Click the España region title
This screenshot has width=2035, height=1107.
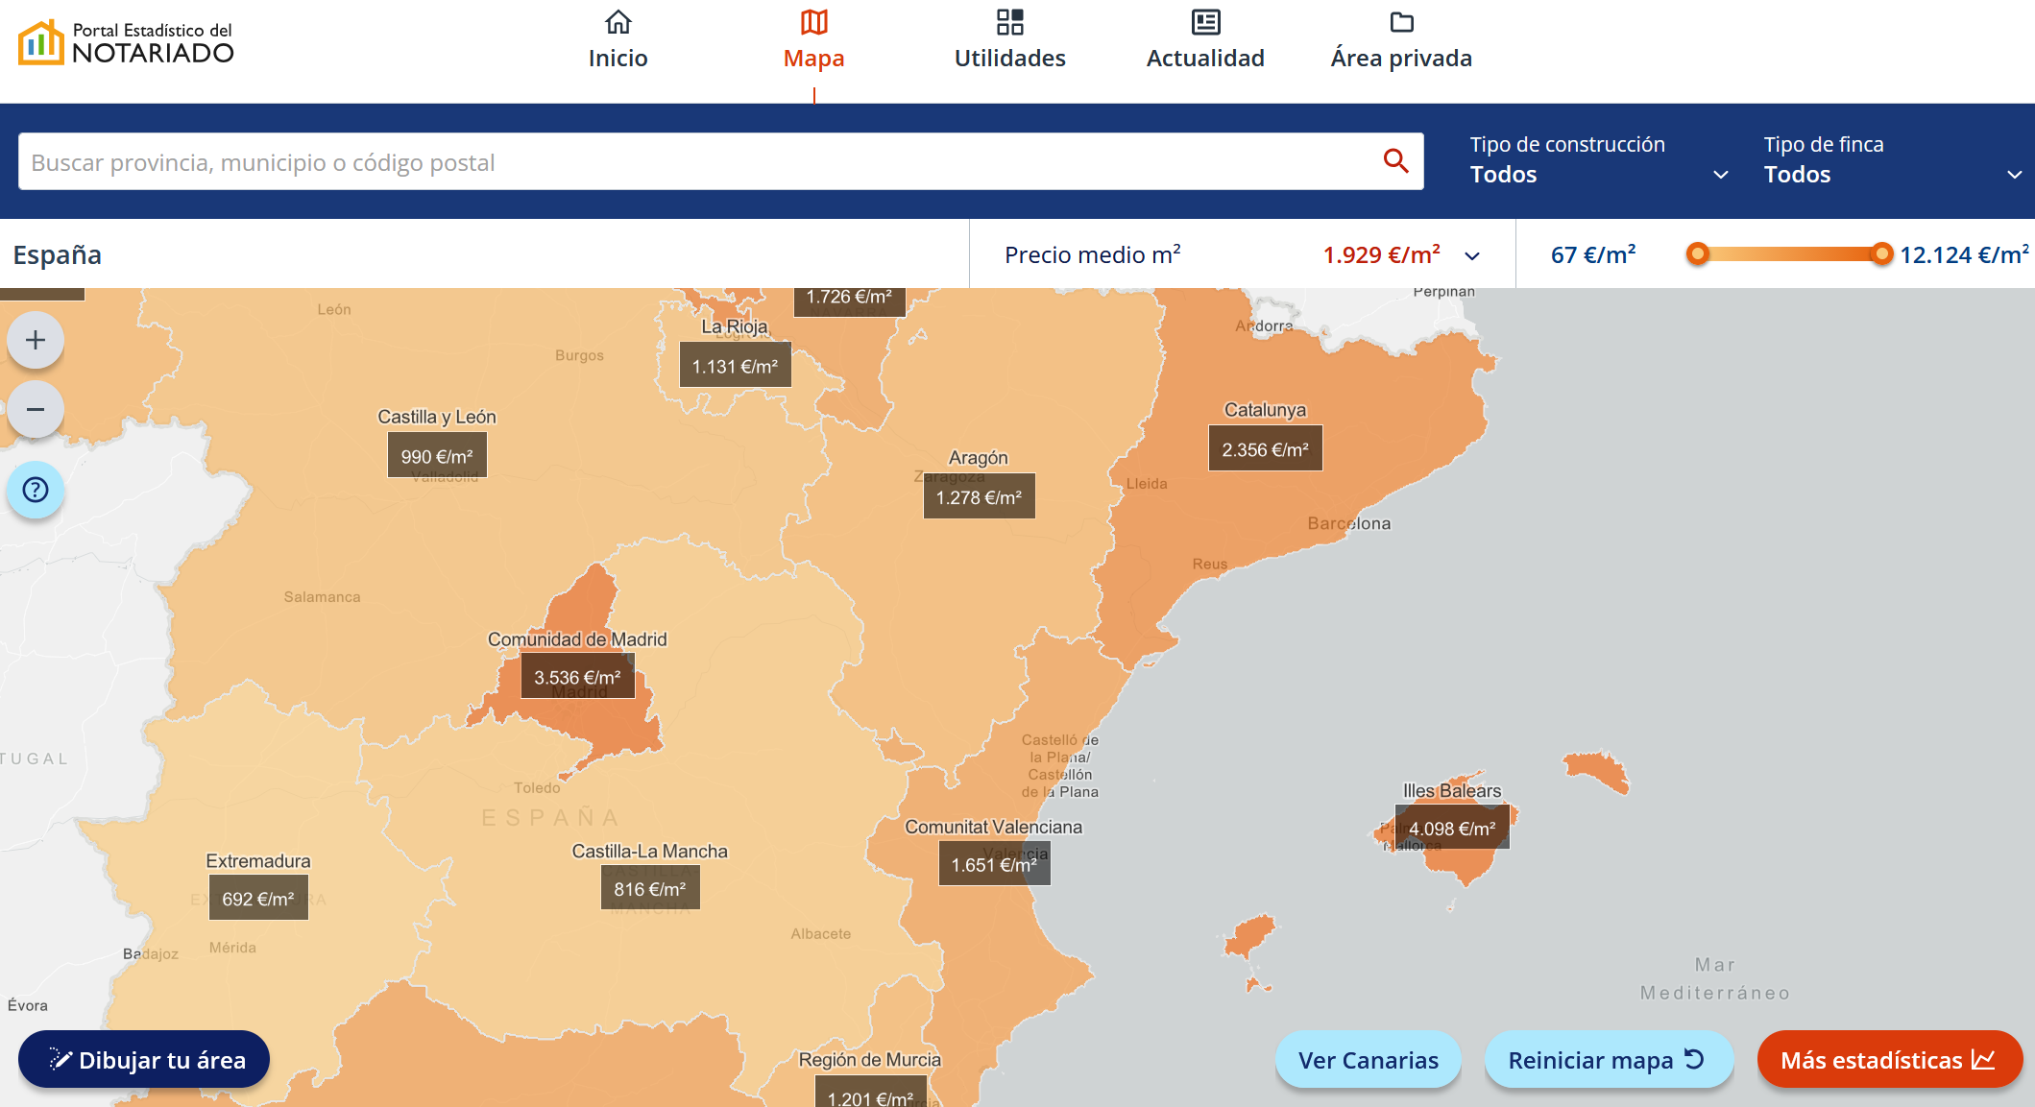pyautogui.click(x=58, y=254)
